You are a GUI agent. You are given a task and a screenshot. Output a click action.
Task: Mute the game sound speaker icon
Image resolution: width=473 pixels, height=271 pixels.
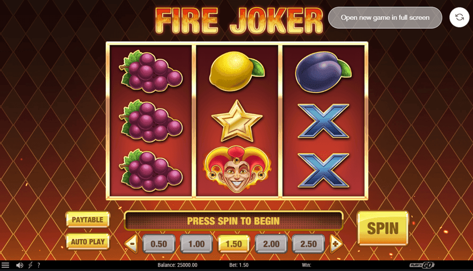tap(20, 265)
